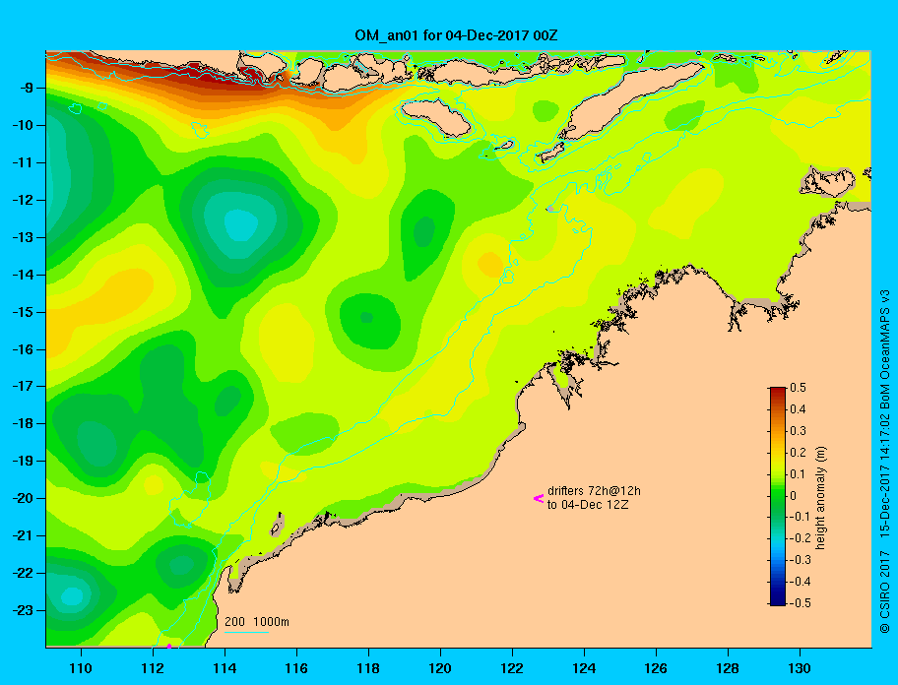
Task: Click the 114 longitude axis label
Action: click(x=224, y=668)
